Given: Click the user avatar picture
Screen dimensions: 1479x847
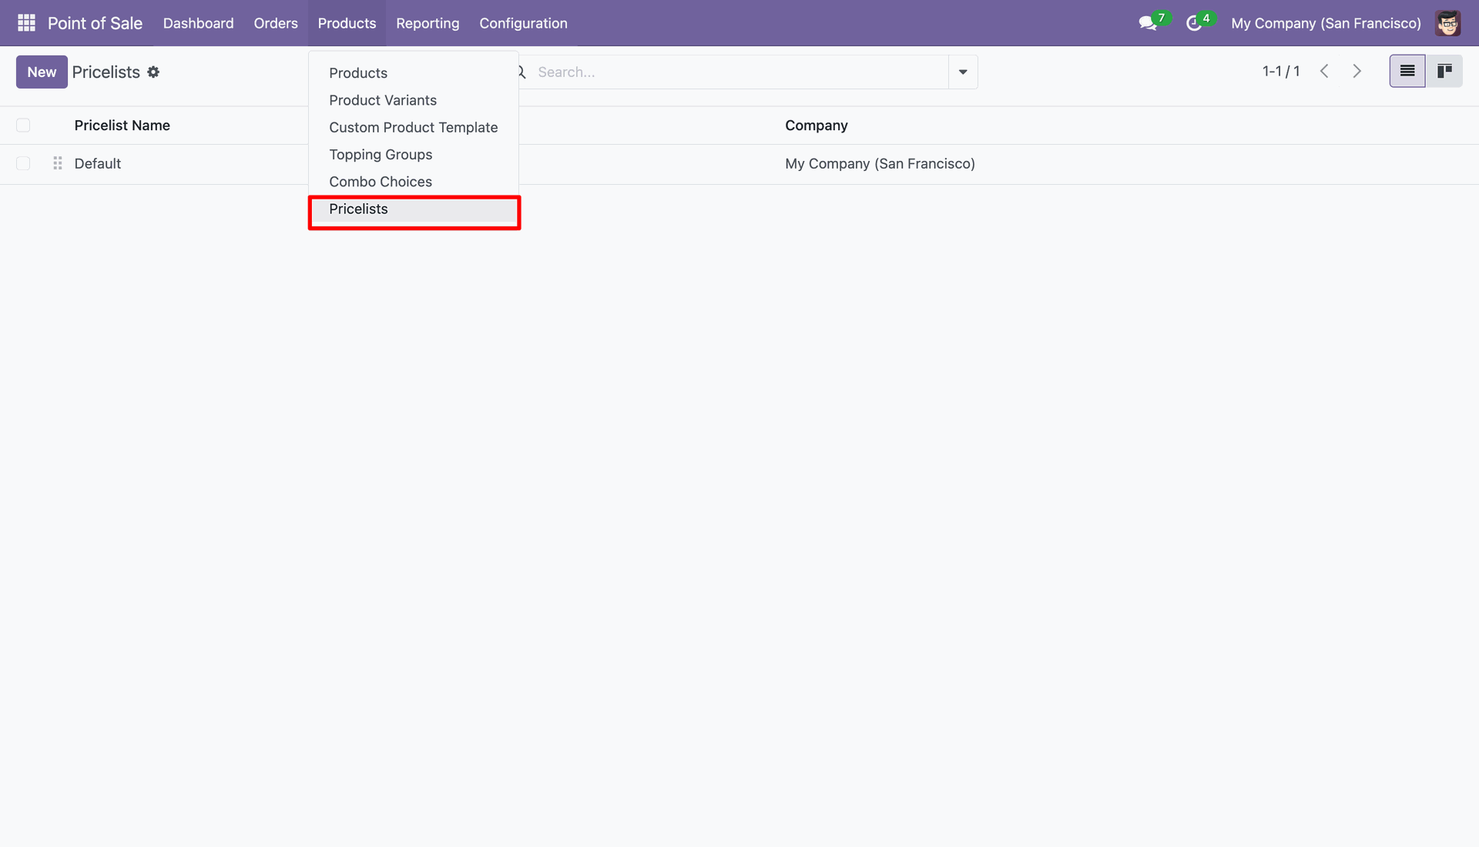Looking at the screenshot, I should tap(1447, 23).
